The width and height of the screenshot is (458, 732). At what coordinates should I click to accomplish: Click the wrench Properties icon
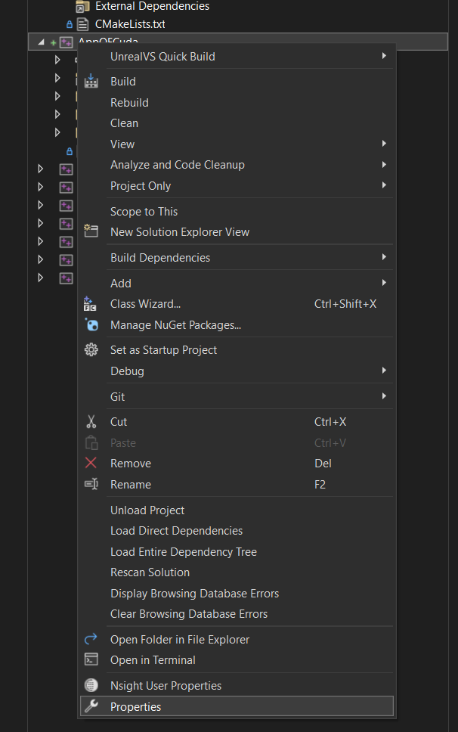pyautogui.click(x=91, y=707)
